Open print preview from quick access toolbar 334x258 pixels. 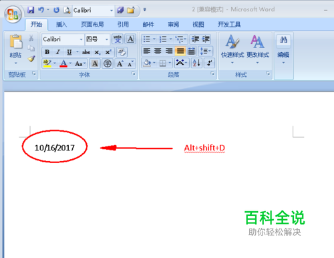click(x=67, y=10)
